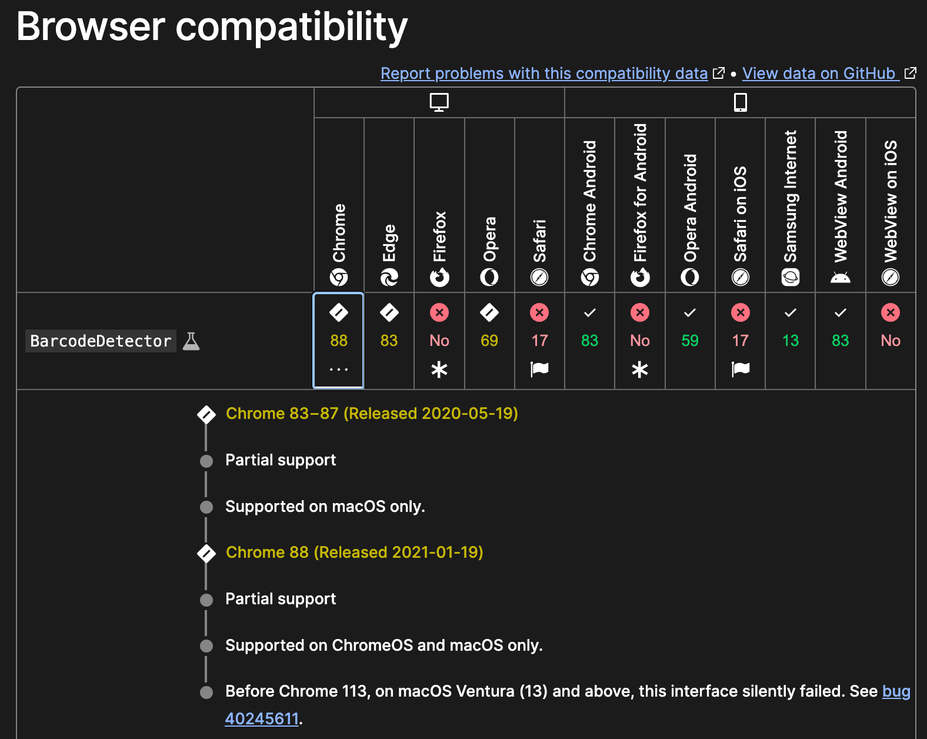Image resolution: width=927 pixels, height=739 pixels.
Task: Click the Safari on iOS compass logo
Action: [x=741, y=277]
